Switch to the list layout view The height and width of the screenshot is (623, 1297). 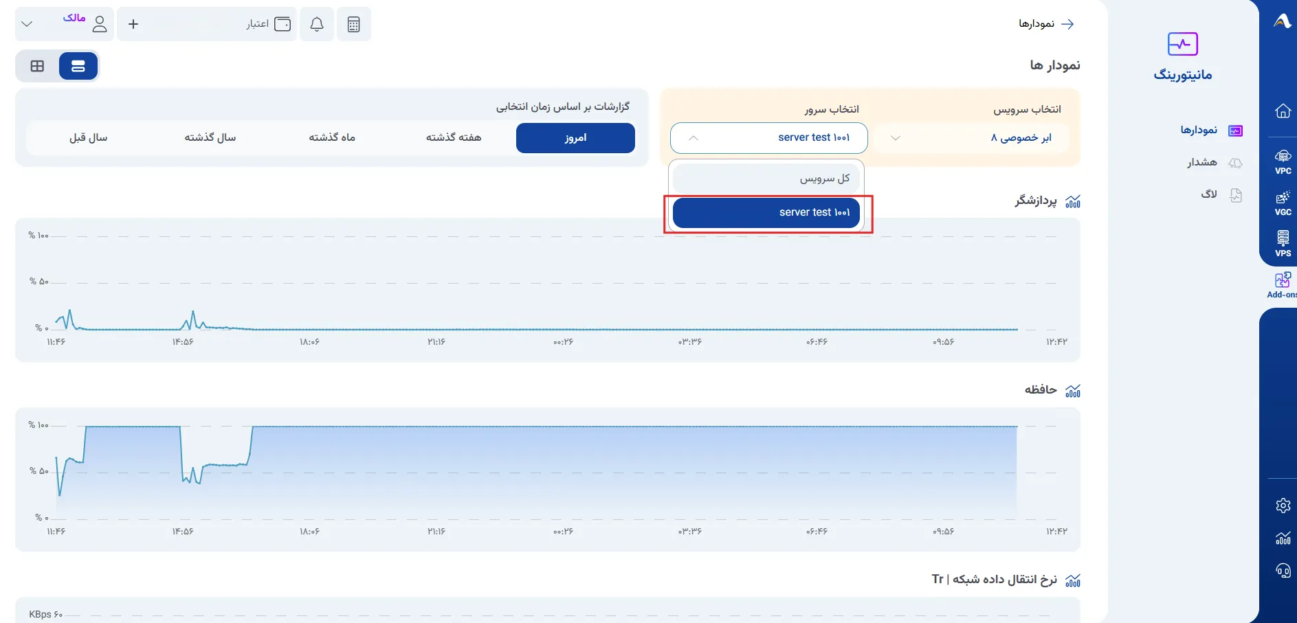click(x=78, y=66)
